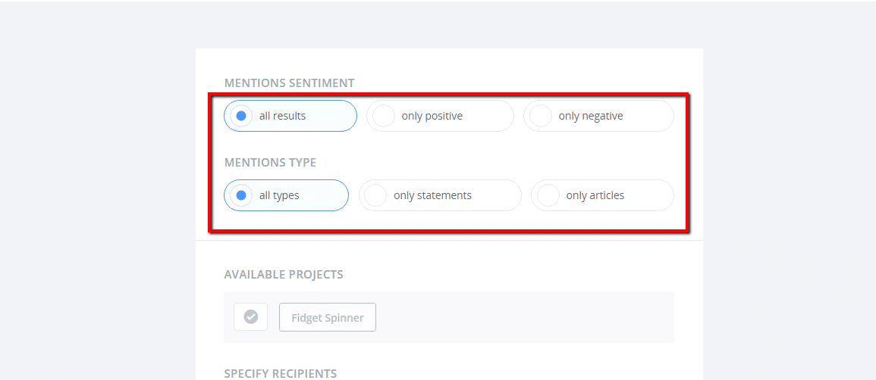Click the 'AVAILABLE PROJECTS' heading

click(284, 275)
